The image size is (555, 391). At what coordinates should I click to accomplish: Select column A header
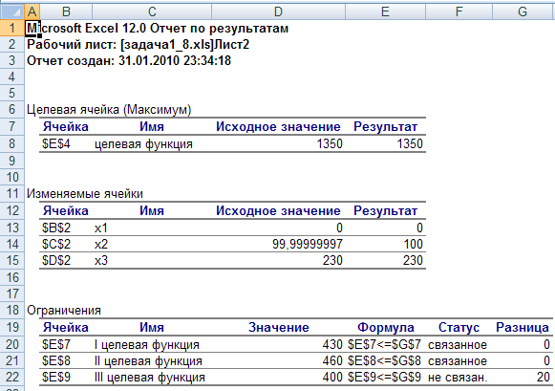32,11
